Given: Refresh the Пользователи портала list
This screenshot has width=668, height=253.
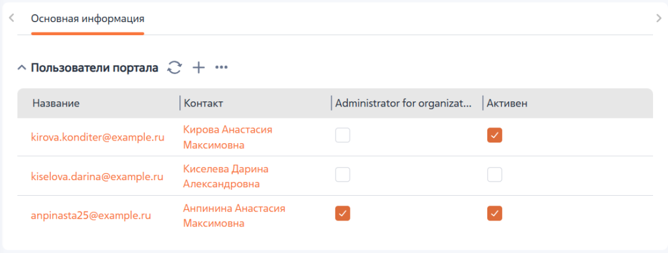Looking at the screenshot, I should pyautogui.click(x=174, y=68).
